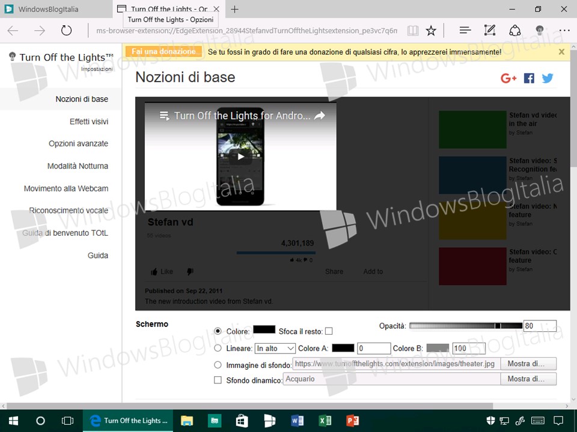The width and height of the screenshot is (577, 432).
Task: Click Mostra di... beside the background image URL
Action: 528,364
